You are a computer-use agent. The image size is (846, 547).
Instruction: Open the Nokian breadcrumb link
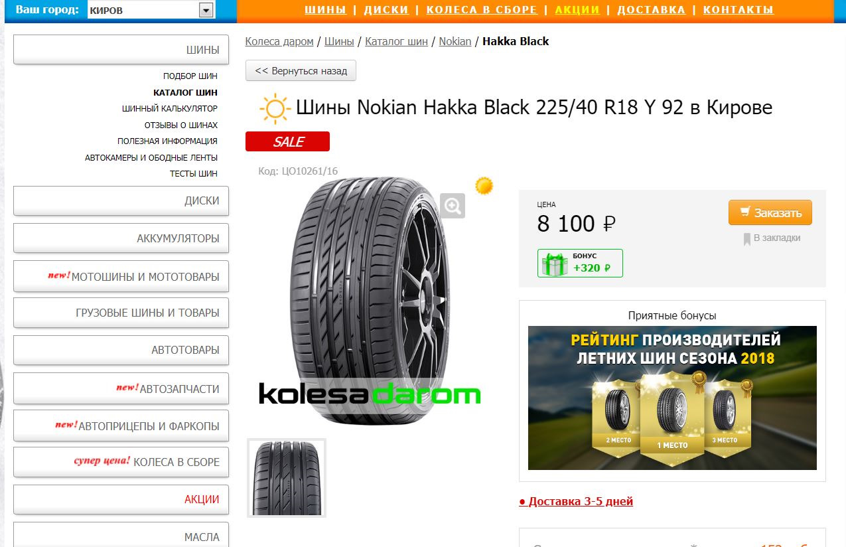[455, 41]
